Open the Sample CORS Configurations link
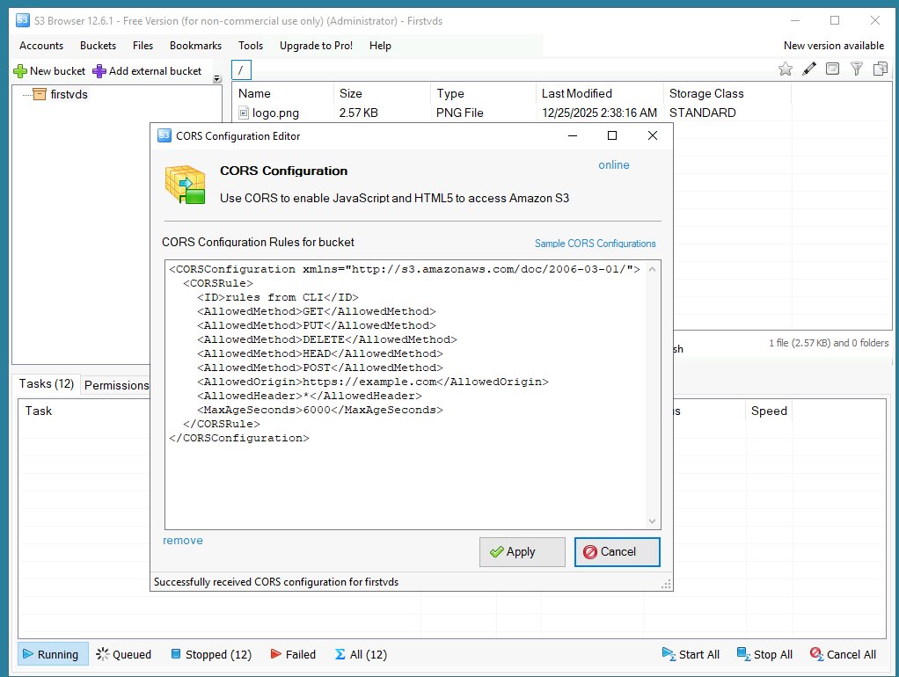This screenshot has width=899, height=677. (x=595, y=244)
